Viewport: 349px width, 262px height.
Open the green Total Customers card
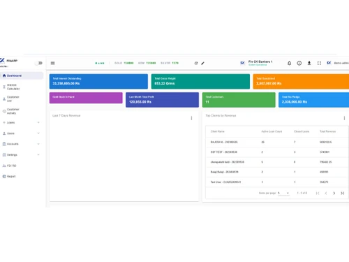click(239, 100)
